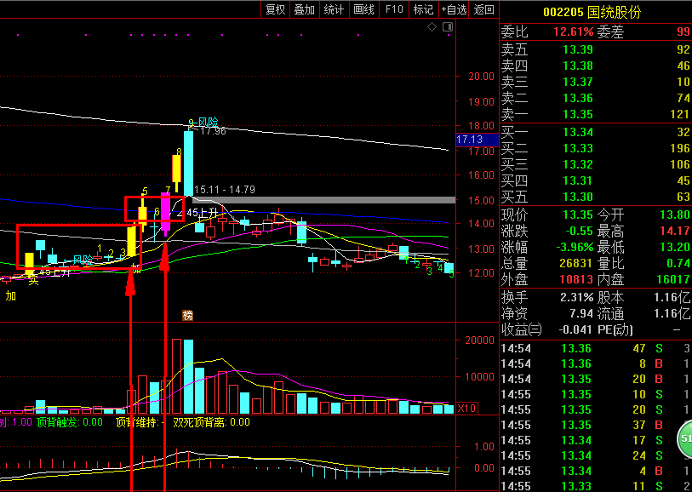Image resolution: width=692 pixels, height=492 pixels.
Task: Click the 外盘 10813 value
Action: pos(575,279)
